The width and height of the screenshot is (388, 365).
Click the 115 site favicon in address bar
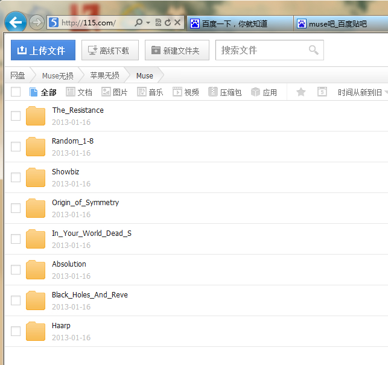(54, 22)
